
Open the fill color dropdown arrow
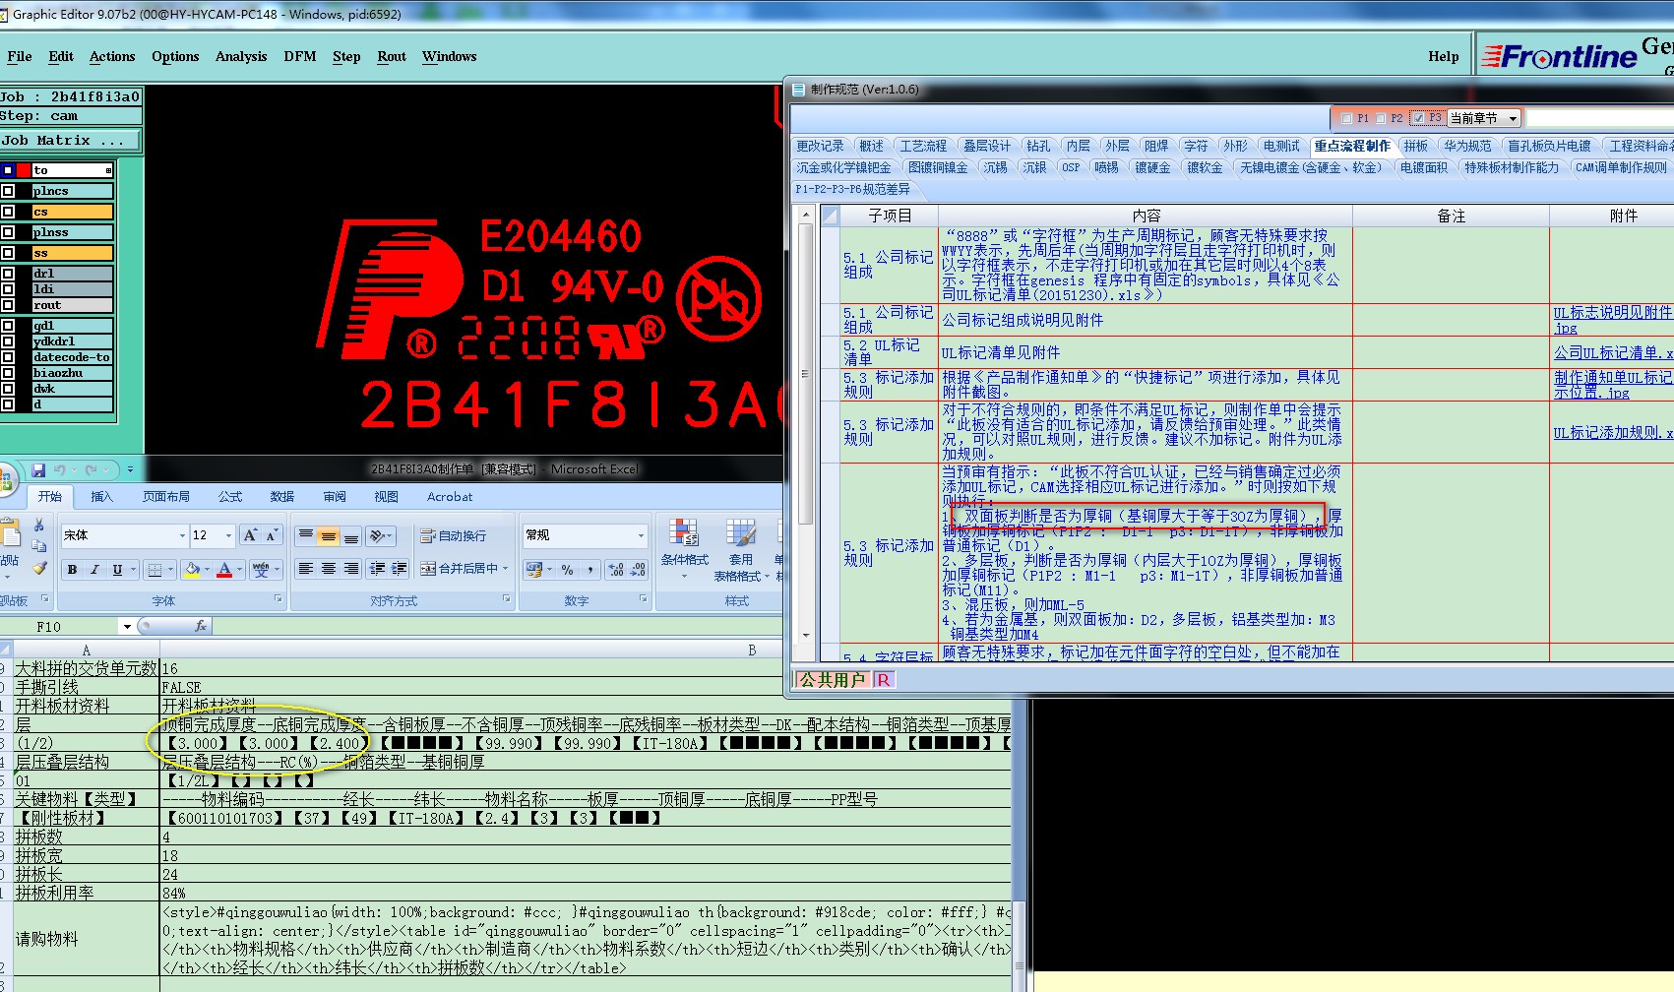tap(208, 570)
